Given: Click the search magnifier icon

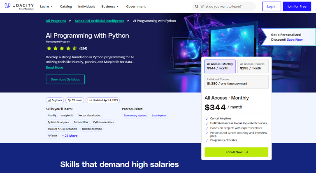Looking at the screenshot, I should tap(197, 7).
